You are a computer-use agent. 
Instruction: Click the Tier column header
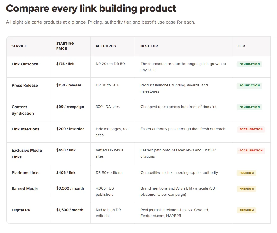tap(241, 46)
